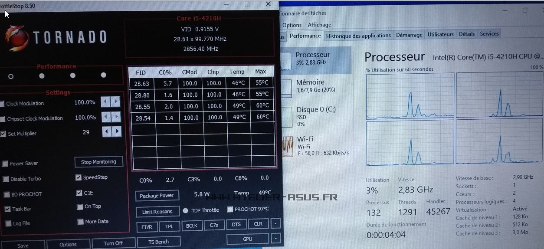Image resolution: width=544 pixels, height=249 pixels.
Task: Open Limit Reasons window
Action: (157, 212)
